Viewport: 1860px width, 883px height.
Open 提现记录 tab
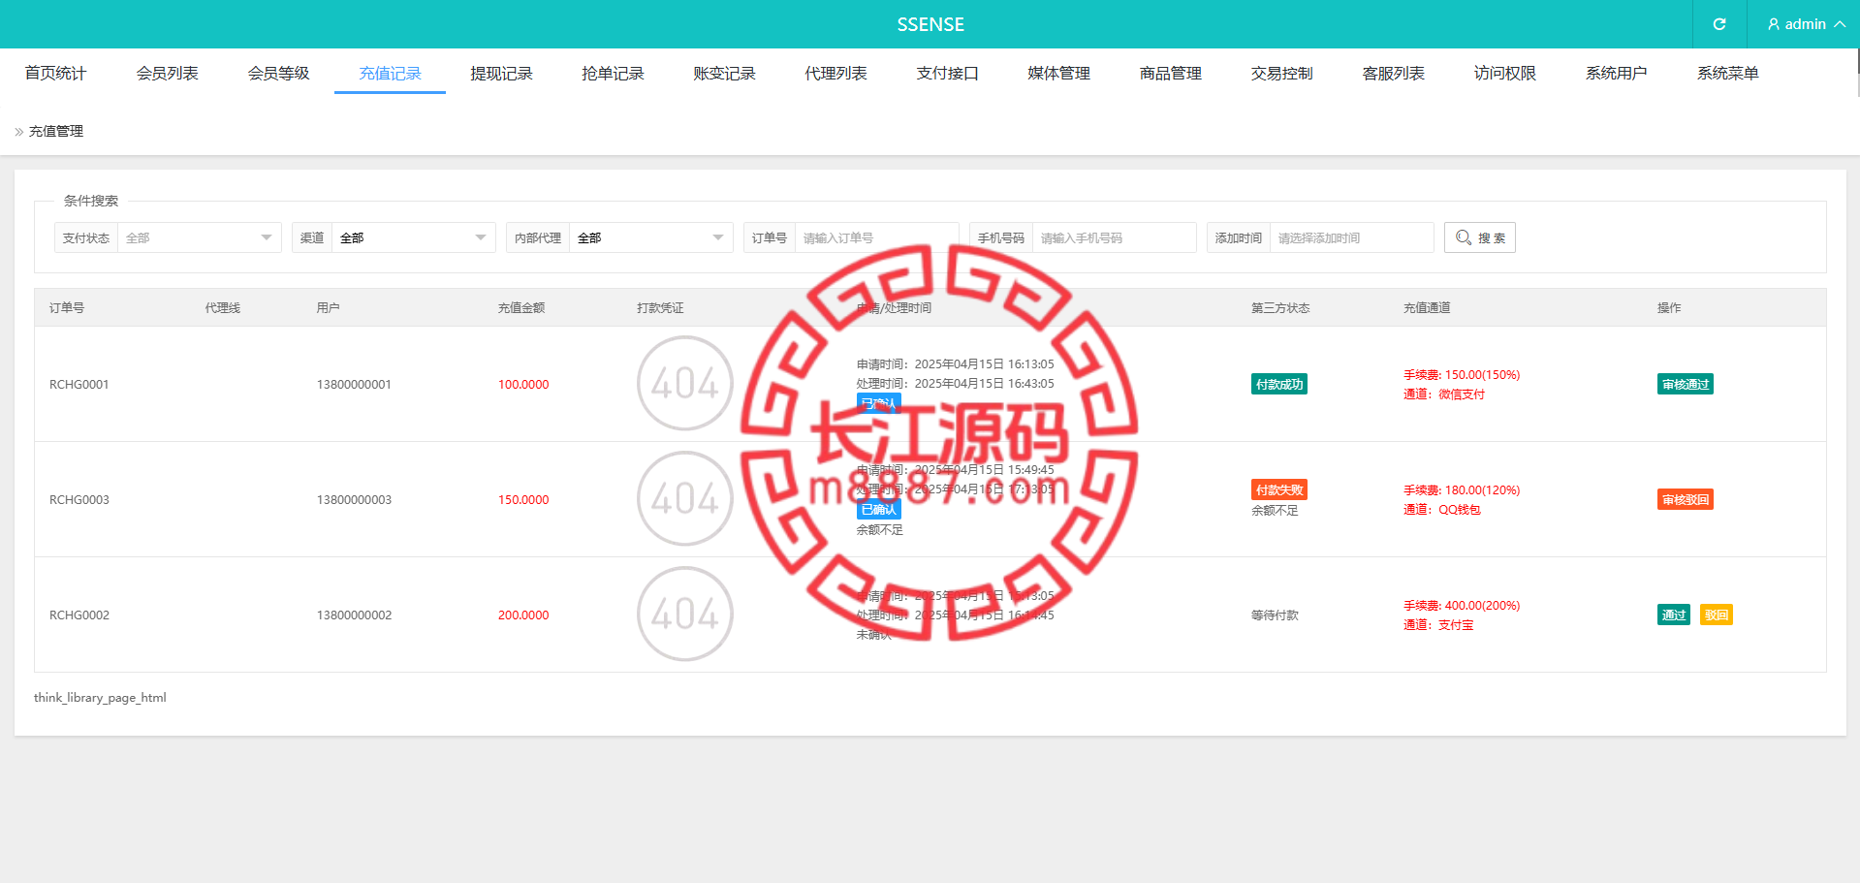[501, 74]
